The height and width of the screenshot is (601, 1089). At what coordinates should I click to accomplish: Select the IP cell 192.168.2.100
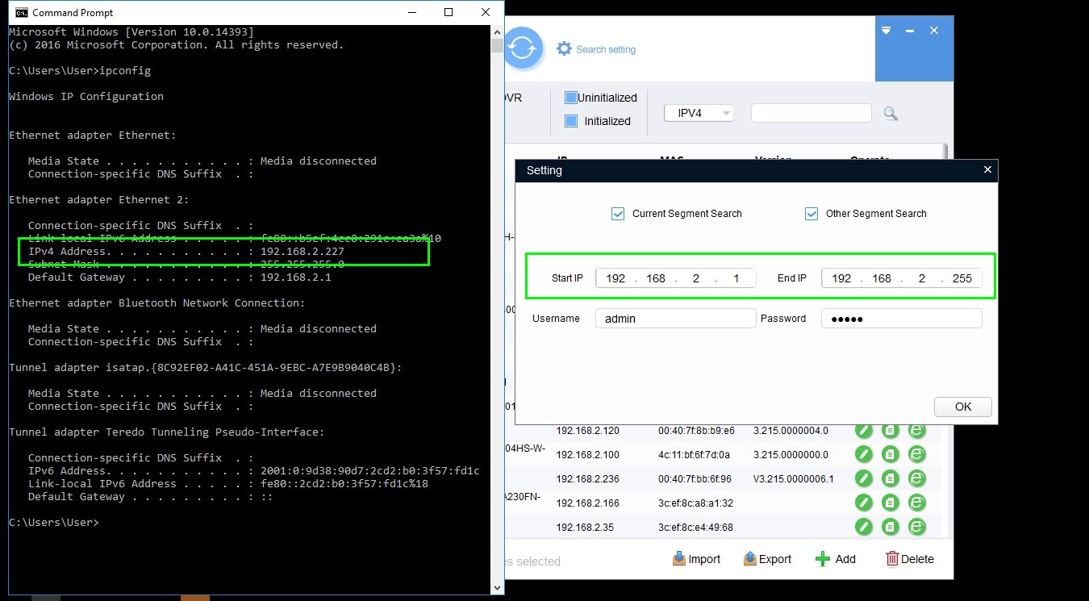[587, 455]
